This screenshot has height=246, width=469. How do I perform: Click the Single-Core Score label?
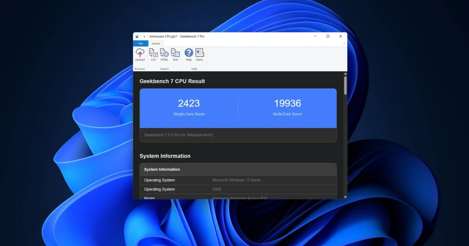189,114
